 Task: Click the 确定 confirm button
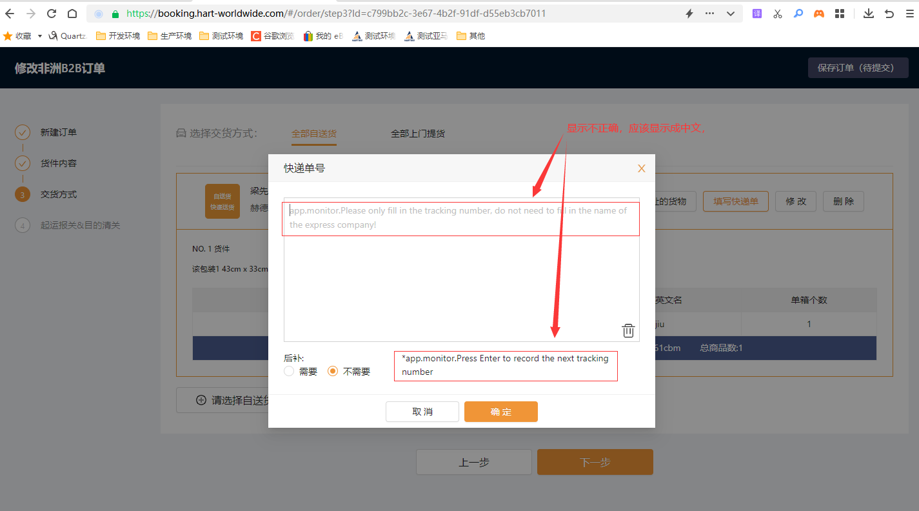tap(500, 412)
